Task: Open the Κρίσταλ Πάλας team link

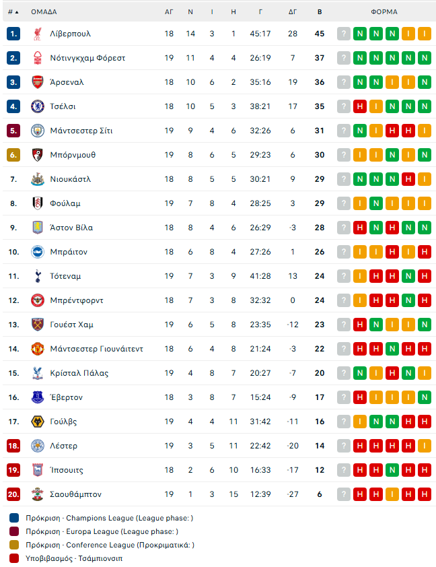Action: point(79,373)
